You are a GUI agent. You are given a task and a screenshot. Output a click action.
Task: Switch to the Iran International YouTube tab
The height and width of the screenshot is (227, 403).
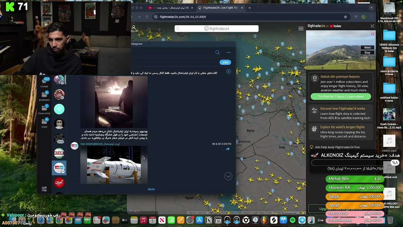pos(172,8)
